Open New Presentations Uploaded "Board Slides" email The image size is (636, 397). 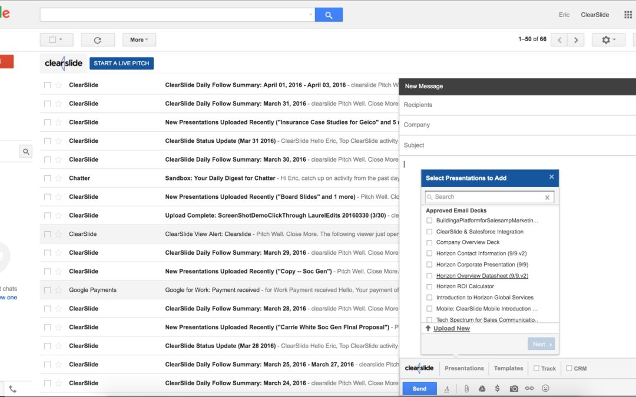point(219,197)
